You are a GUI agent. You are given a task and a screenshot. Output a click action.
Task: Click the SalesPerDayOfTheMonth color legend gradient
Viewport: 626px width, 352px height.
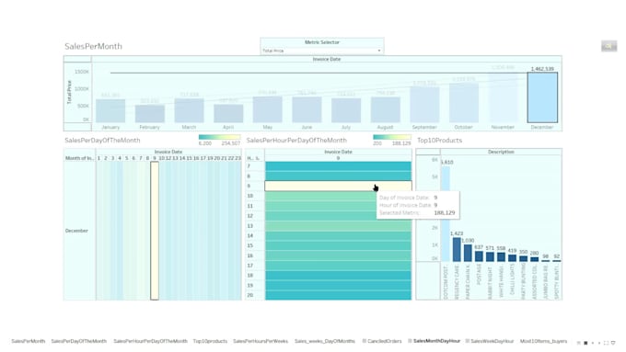point(219,137)
